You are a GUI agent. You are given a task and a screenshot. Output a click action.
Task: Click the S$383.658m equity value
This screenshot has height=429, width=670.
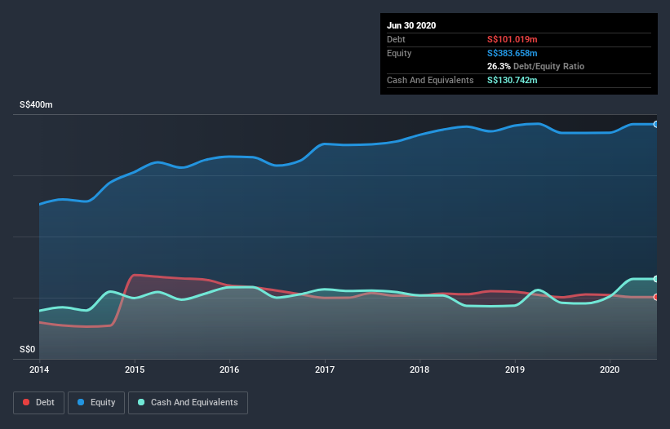coord(512,53)
